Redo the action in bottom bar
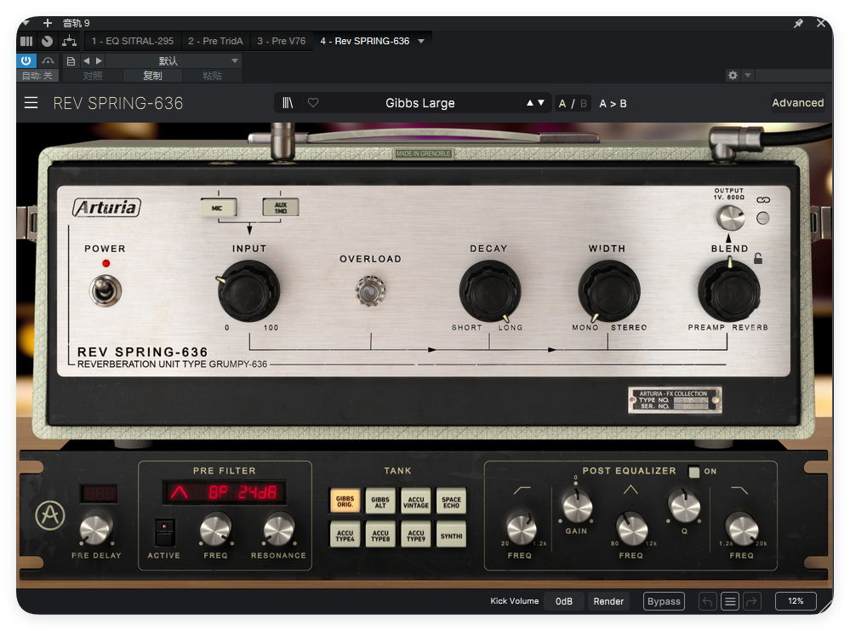The width and height of the screenshot is (850, 631). 752,601
